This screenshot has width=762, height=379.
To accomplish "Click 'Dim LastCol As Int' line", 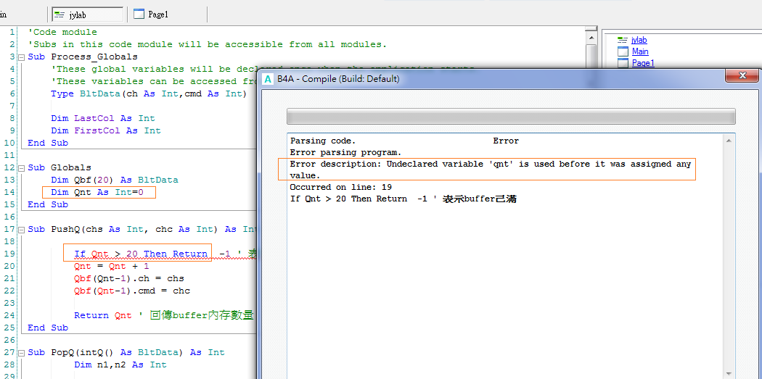I will pyautogui.click(x=103, y=118).
